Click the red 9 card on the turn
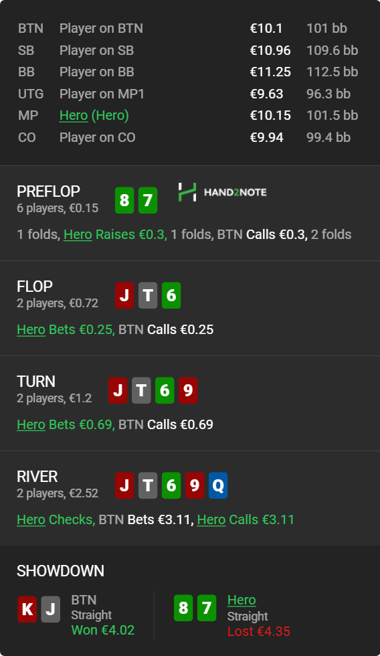 (x=188, y=390)
